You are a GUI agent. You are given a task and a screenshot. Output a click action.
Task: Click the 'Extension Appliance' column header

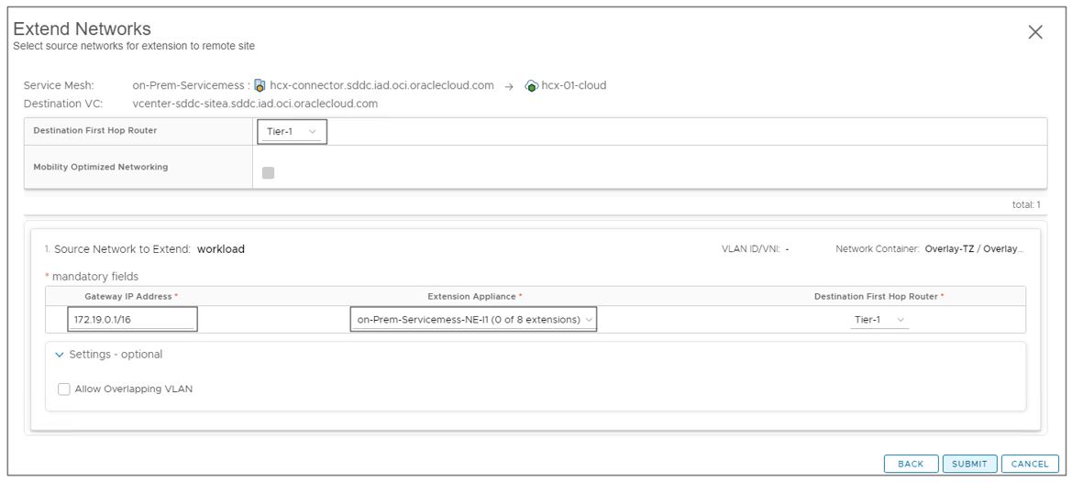coord(472,296)
